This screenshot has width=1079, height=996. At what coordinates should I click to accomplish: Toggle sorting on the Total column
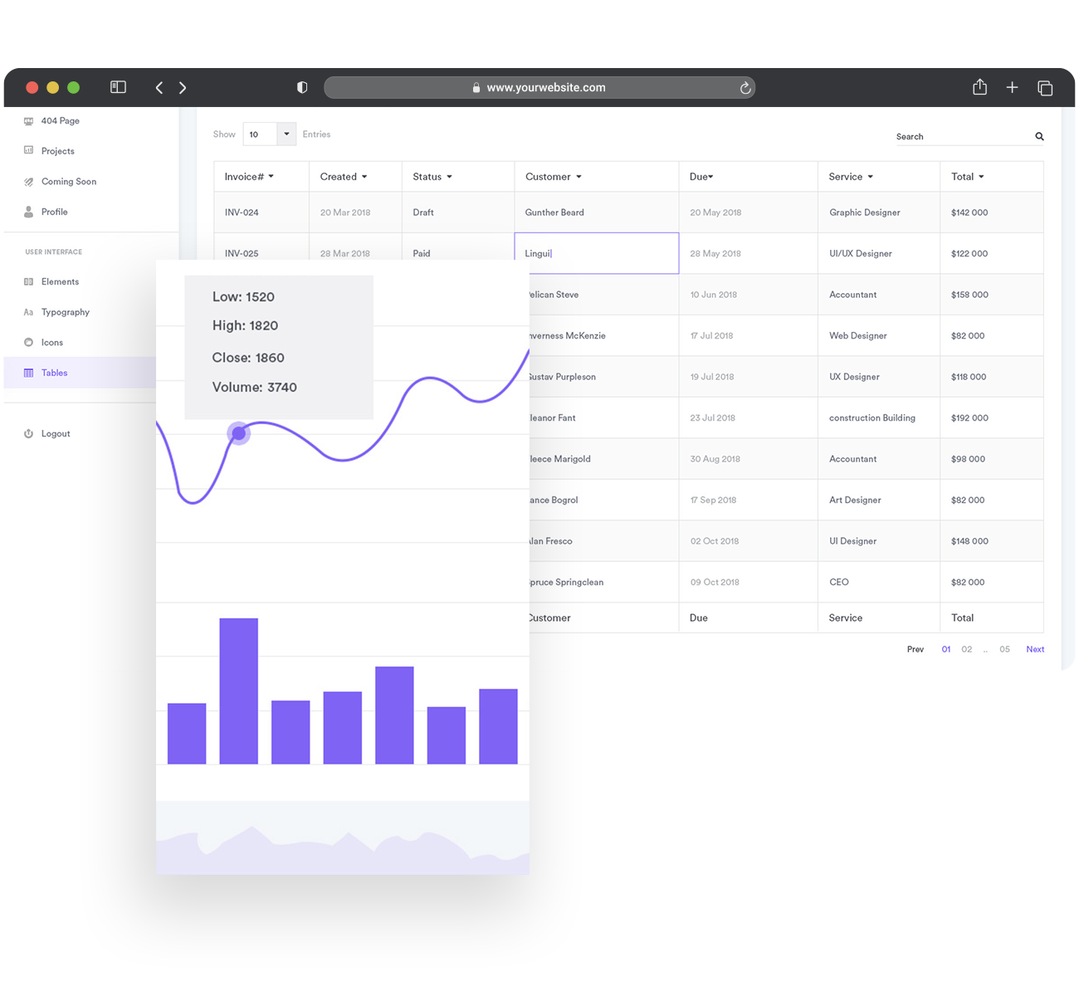click(981, 176)
